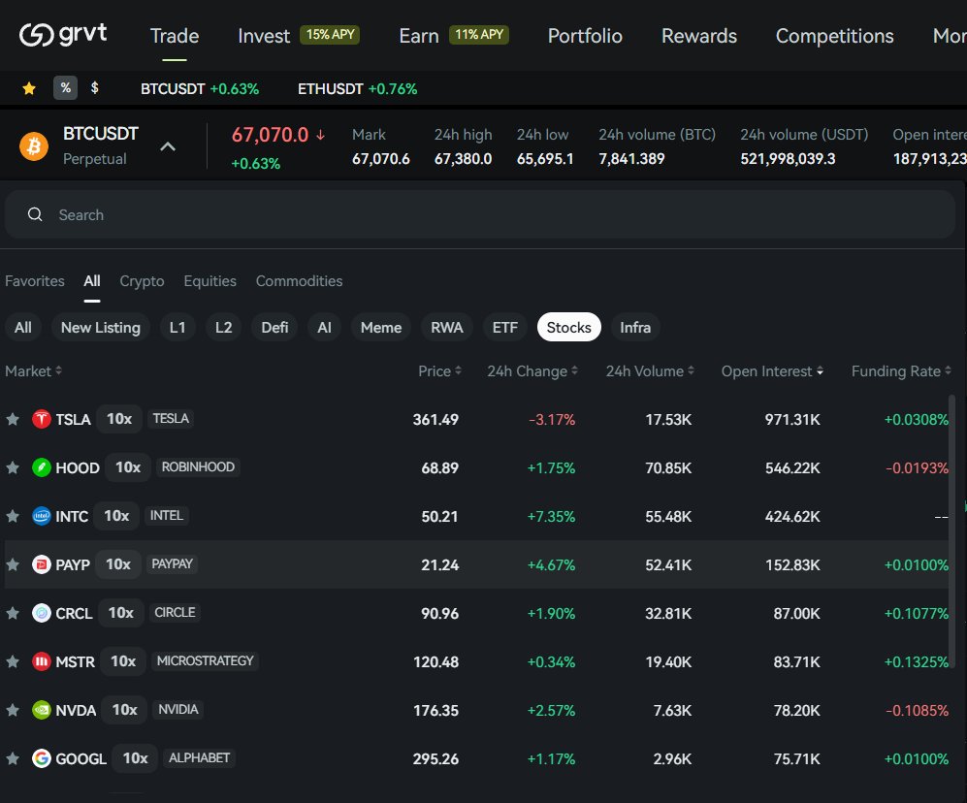Screen dimensions: 967x803
Task: Select the All filter chip
Action: [x=23, y=328]
